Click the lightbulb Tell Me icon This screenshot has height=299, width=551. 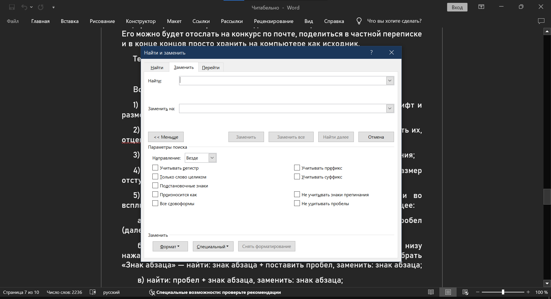(x=359, y=21)
